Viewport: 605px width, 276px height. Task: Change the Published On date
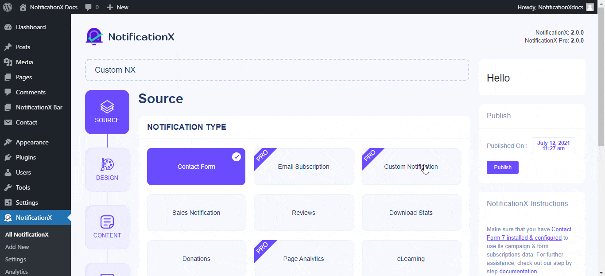pyautogui.click(x=554, y=146)
